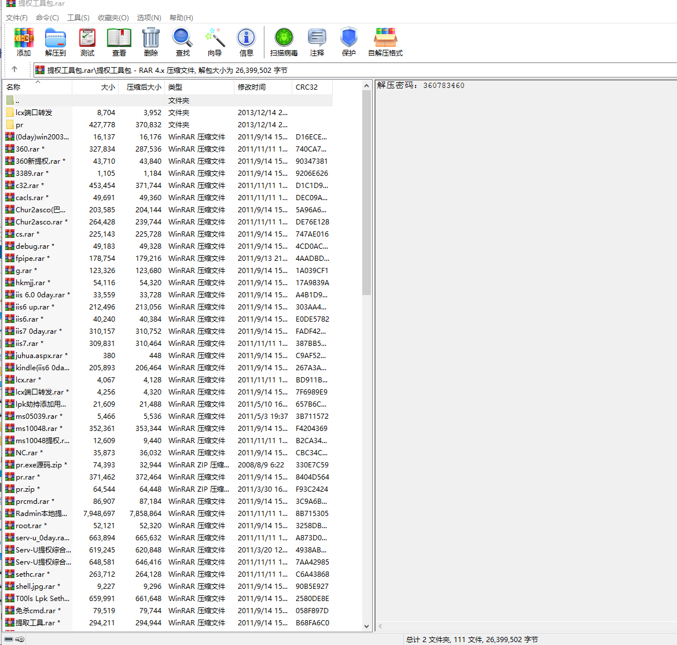
Task: Select the ms05039.rar file
Action: 168,416
